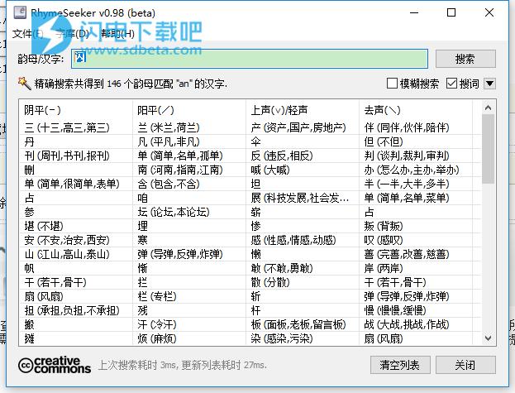Select the entry 办 (怎么办,主办,举办)

click(412, 170)
